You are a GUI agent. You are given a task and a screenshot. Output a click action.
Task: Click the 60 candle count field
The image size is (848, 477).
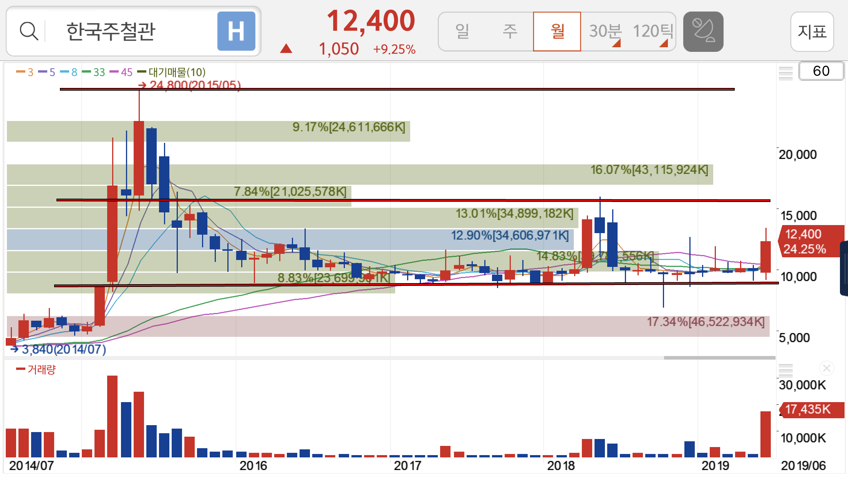pos(821,71)
